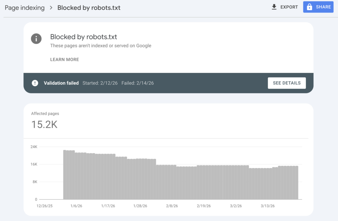This screenshot has height=221, width=338.
Task: Go back to Page indexing breadcrumb
Action: pos(24,8)
